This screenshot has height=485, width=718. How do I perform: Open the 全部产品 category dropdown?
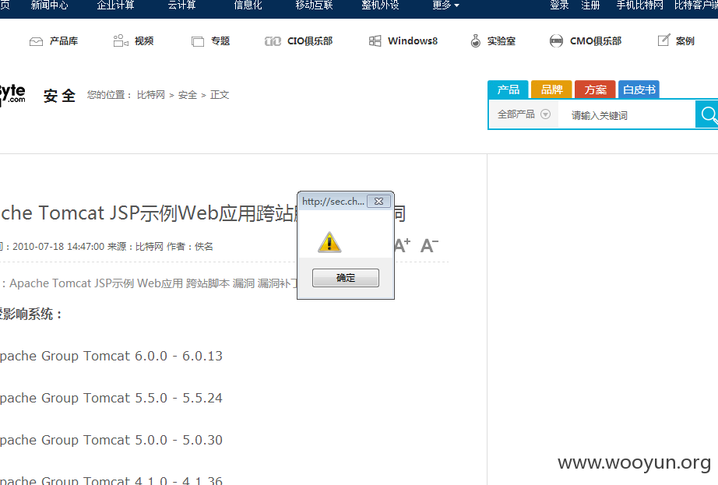(524, 114)
